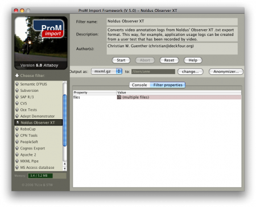Select the Subversion filter
256x207 pixels.
[x=39, y=91]
